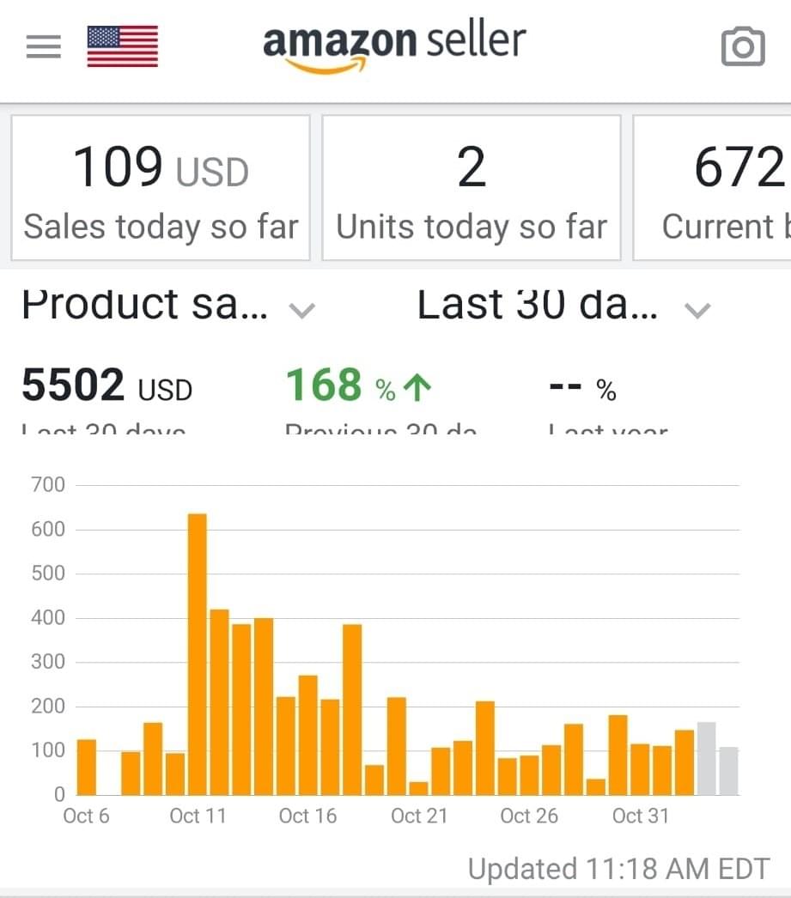Click the Oct 21 date axis label
791x898 pixels.
[418, 816]
